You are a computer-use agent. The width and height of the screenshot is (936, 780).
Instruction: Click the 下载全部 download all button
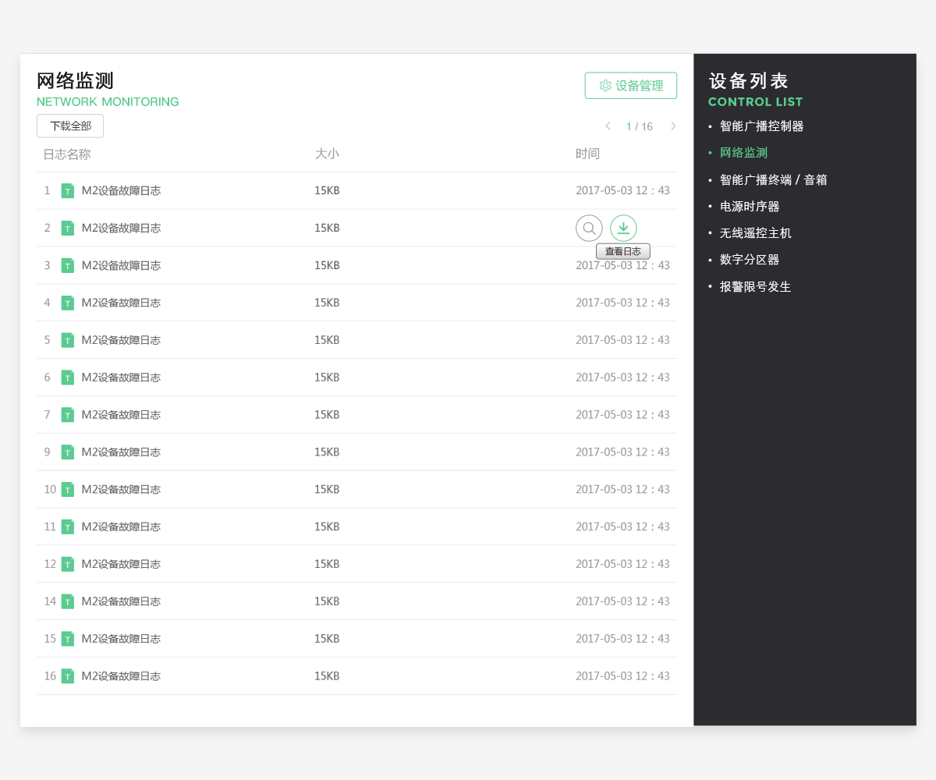point(70,126)
